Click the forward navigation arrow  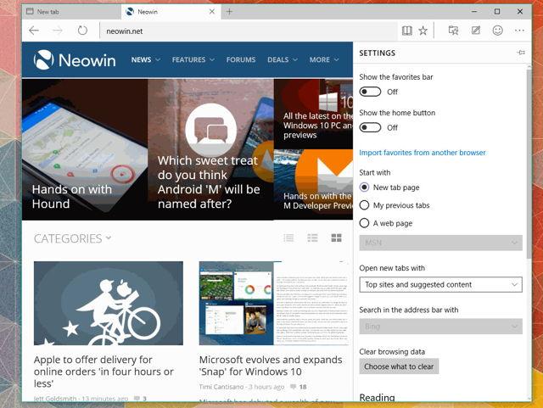58,31
